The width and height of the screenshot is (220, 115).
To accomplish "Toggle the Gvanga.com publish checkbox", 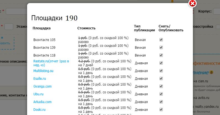I will (161, 86).
